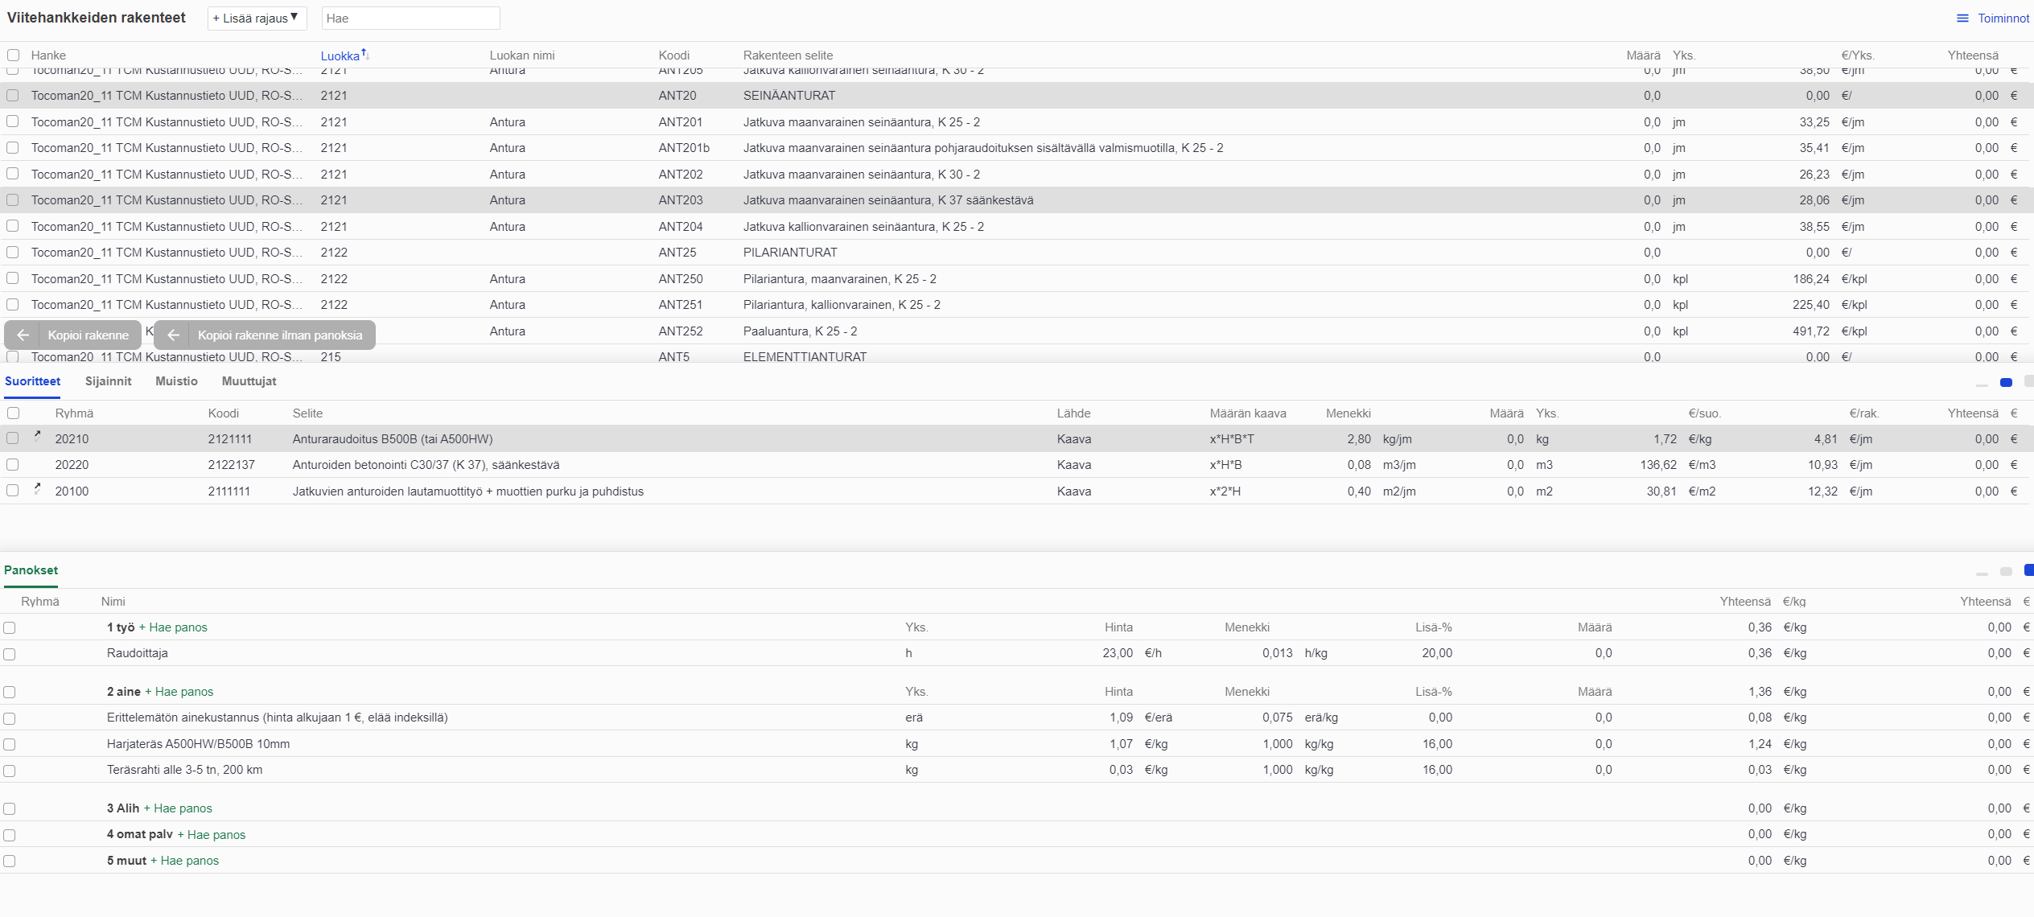The image size is (2034, 917).
Task: Check the ANT203 structure row checkbox
Action: tap(13, 200)
